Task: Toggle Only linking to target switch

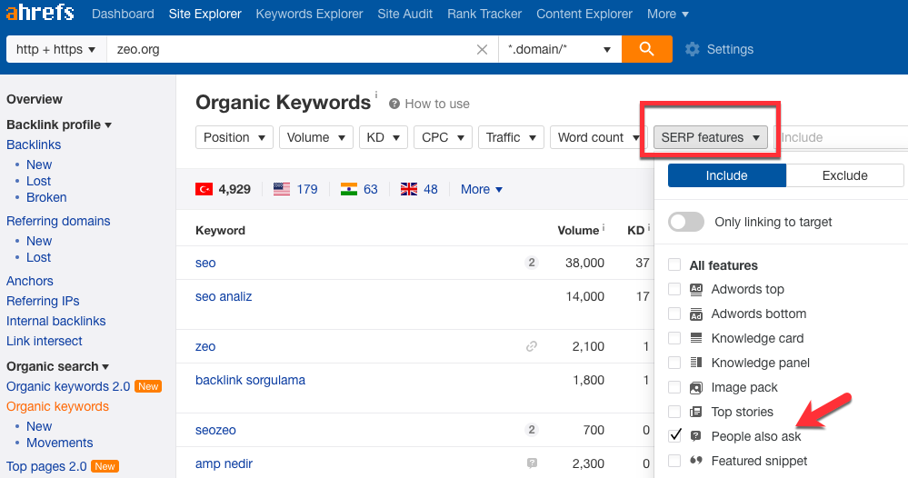Action: tap(686, 222)
